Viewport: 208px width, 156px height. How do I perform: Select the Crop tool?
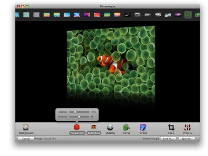point(171,127)
